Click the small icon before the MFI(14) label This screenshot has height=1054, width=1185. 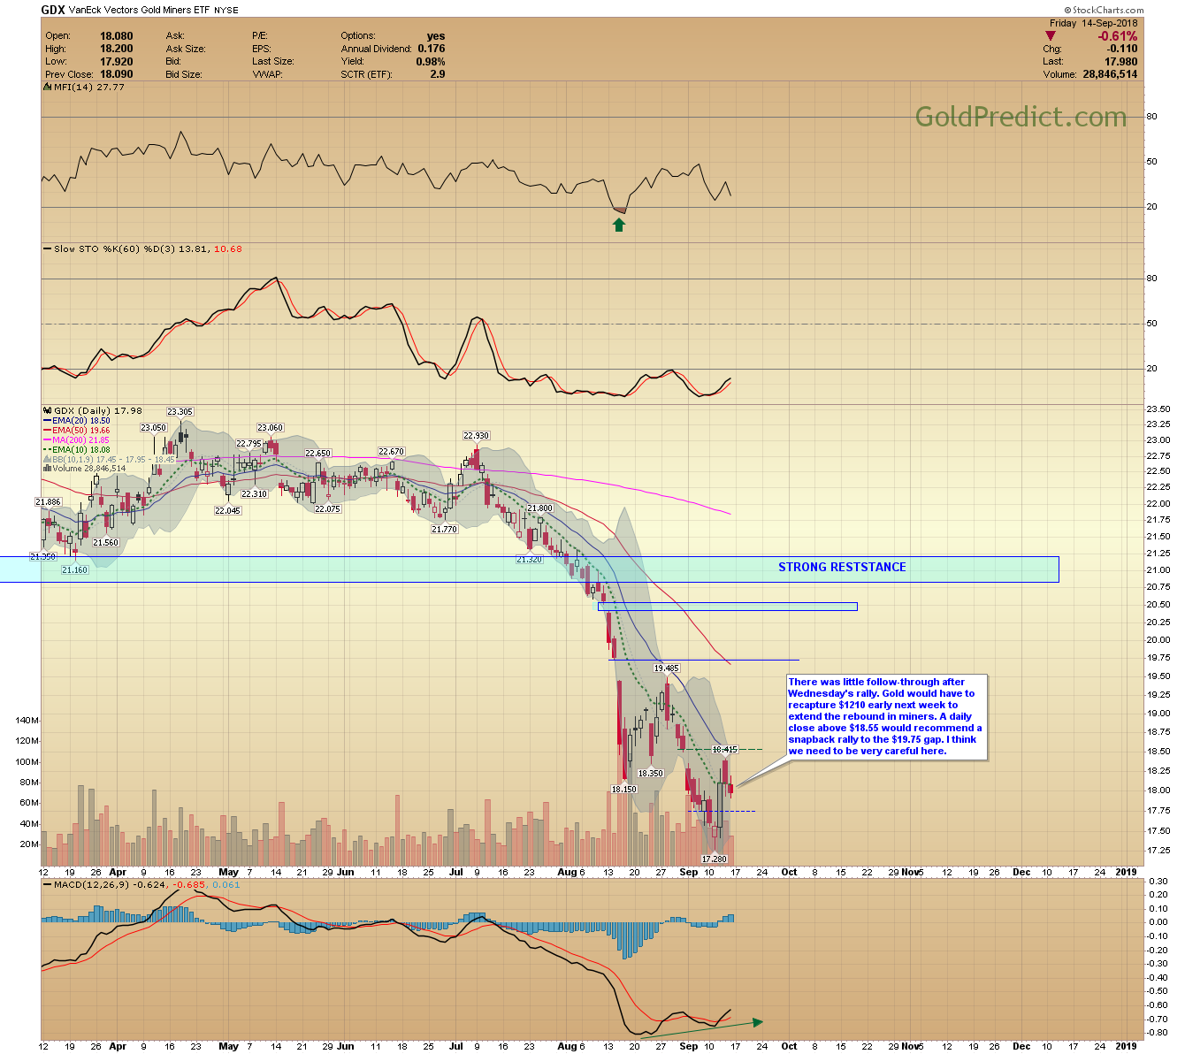click(47, 88)
